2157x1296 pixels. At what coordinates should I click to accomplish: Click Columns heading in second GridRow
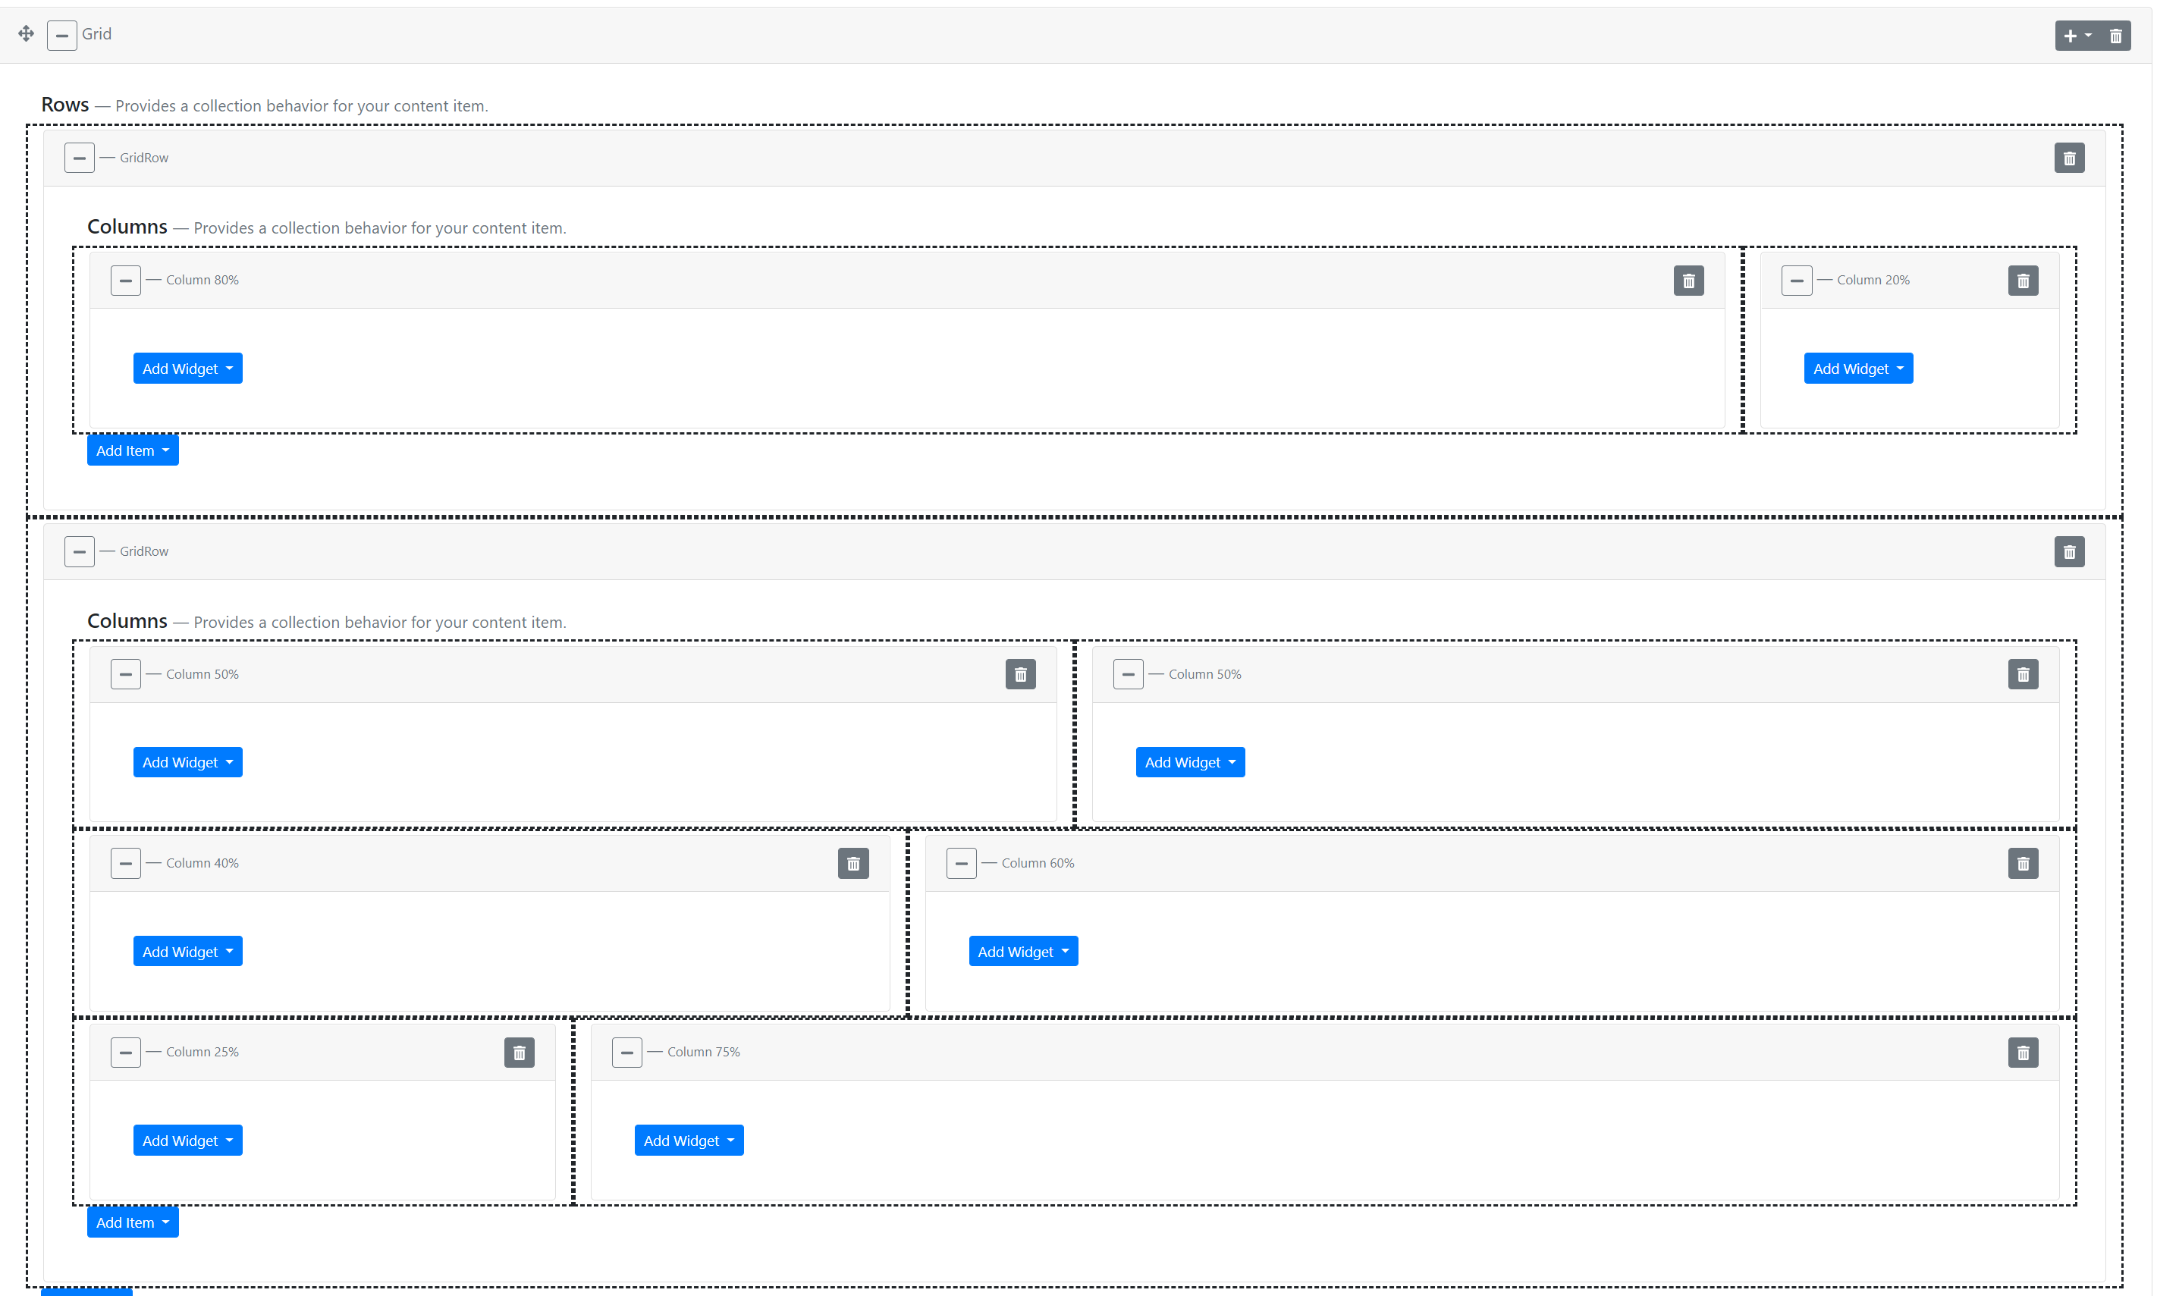[127, 621]
